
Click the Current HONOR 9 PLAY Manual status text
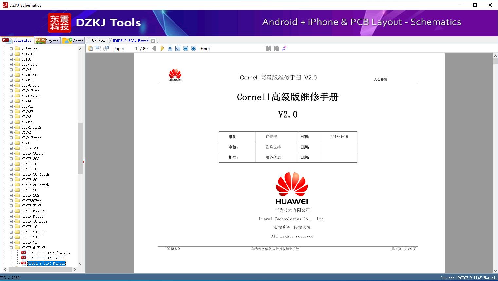pyautogui.click(x=469, y=278)
